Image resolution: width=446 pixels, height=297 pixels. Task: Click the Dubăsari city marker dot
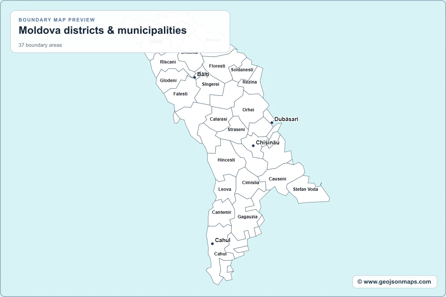(272, 123)
